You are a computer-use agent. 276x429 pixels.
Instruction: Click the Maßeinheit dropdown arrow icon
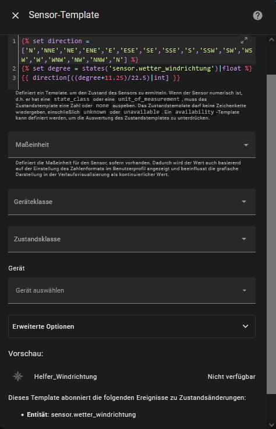tap(246, 145)
